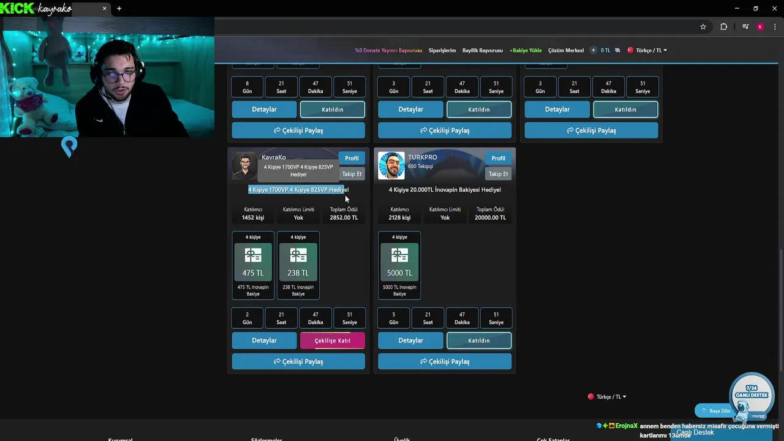Toggle the balance visibility eye icon

[617, 50]
